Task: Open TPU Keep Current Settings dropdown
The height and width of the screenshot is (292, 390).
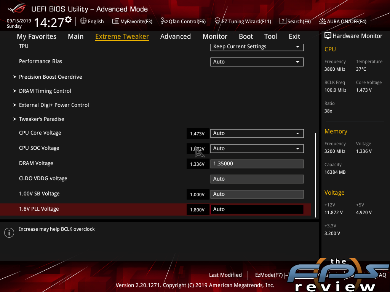Action: pyautogui.click(x=257, y=47)
